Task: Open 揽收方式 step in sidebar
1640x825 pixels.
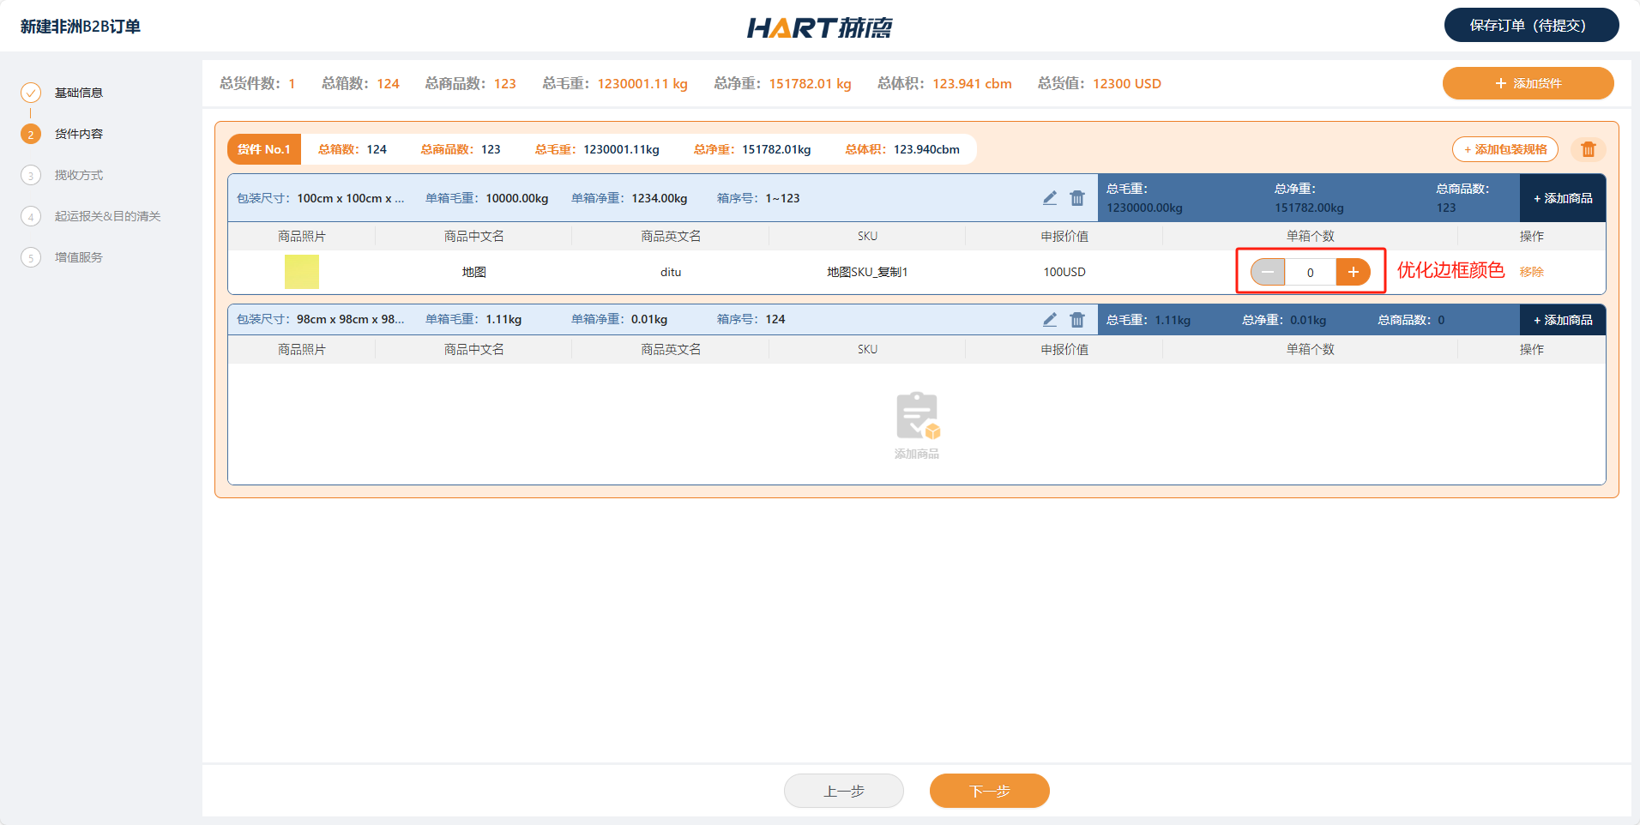Action: (x=78, y=175)
